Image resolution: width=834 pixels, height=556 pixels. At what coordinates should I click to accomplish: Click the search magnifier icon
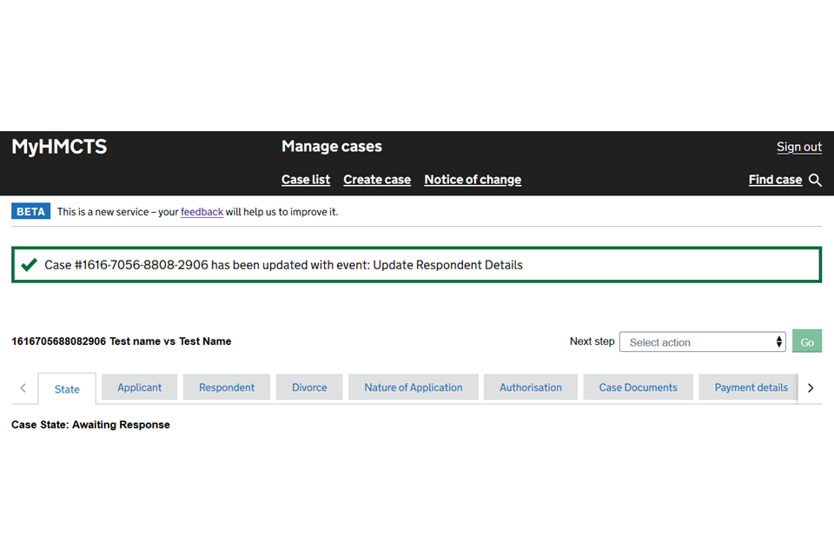coord(815,180)
